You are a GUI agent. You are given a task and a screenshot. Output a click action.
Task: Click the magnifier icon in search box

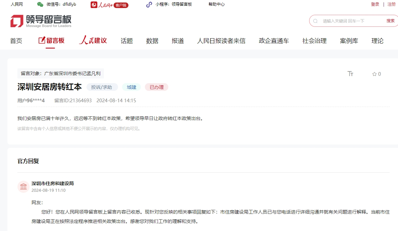click(x=315, y=21)
